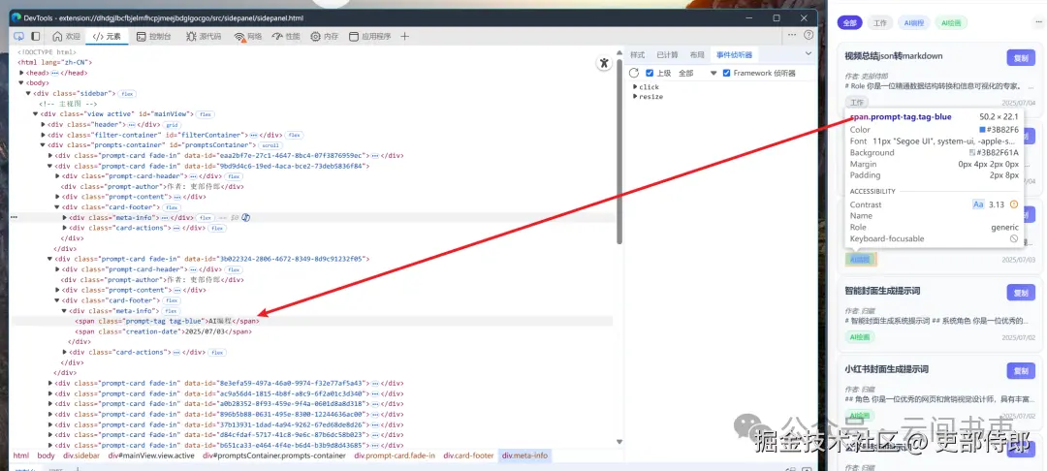The image size is (1047, 471).
Task: Select prompt-card row with data-id ac9a56d4
Action: 230,393
